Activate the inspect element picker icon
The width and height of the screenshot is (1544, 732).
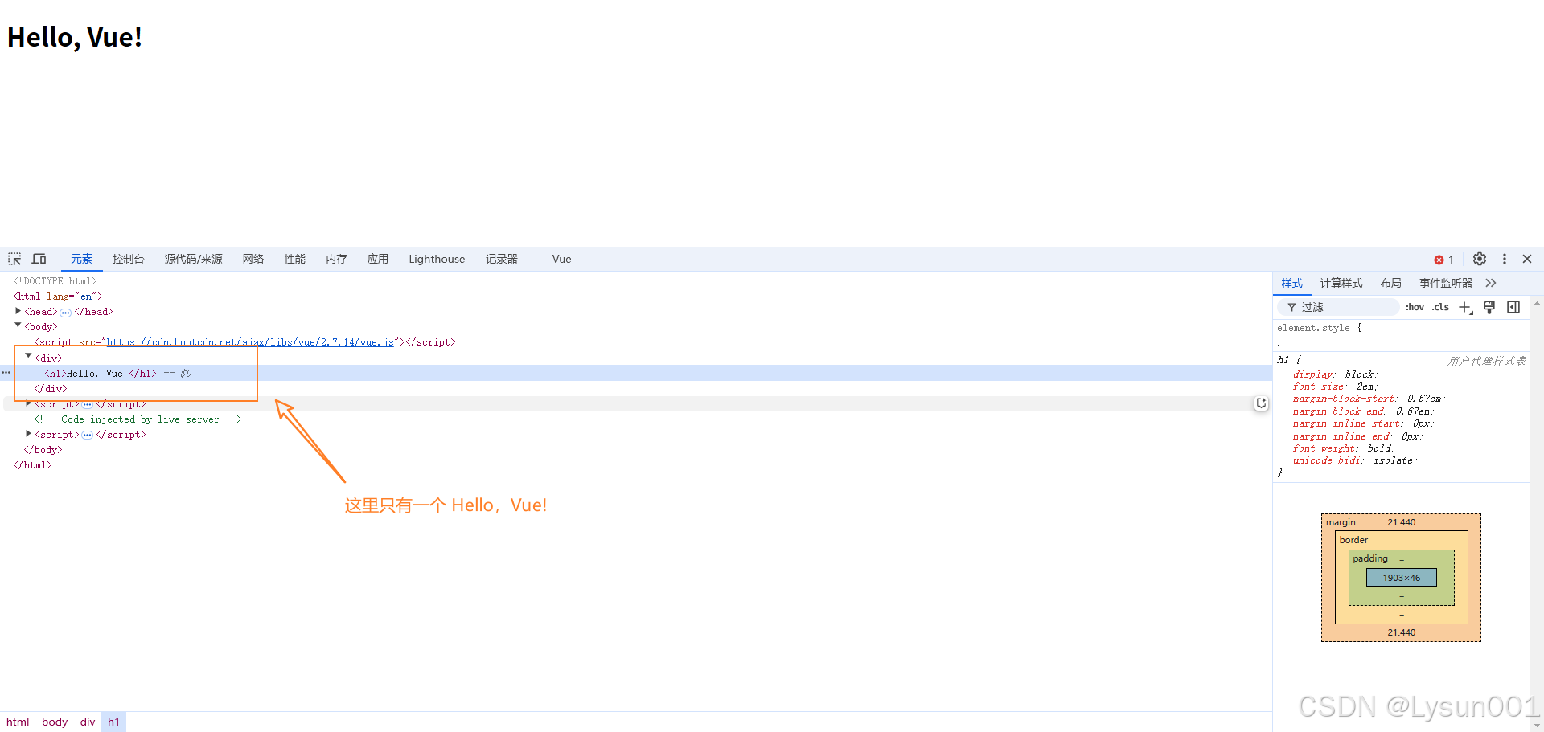coord(14,259)
